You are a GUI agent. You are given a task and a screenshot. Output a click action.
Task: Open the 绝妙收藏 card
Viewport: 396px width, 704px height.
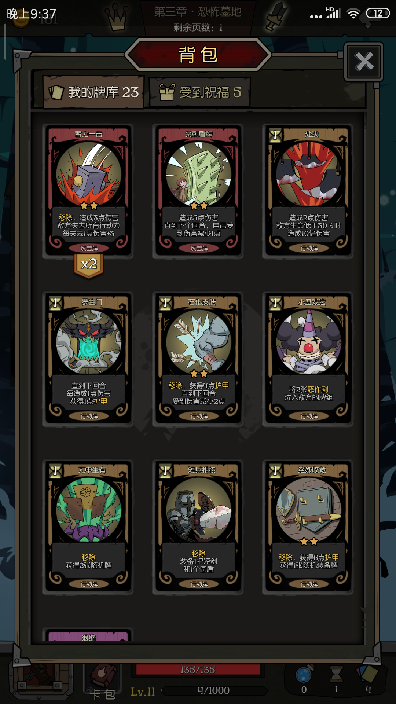pyautogui.click(x=308, y=527)
